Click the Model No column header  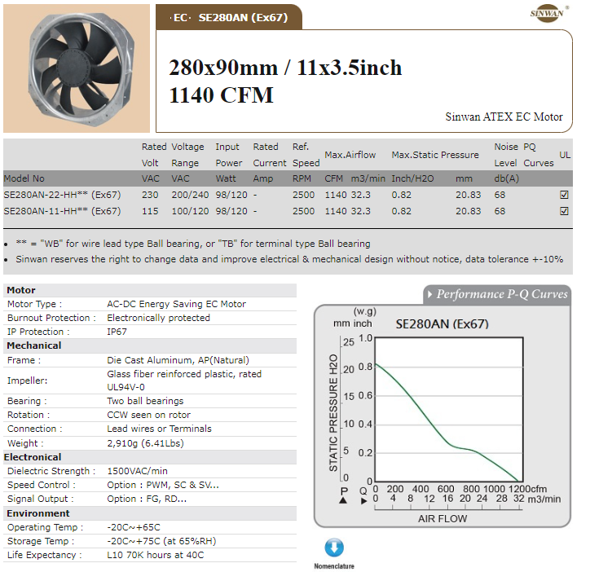24,178
